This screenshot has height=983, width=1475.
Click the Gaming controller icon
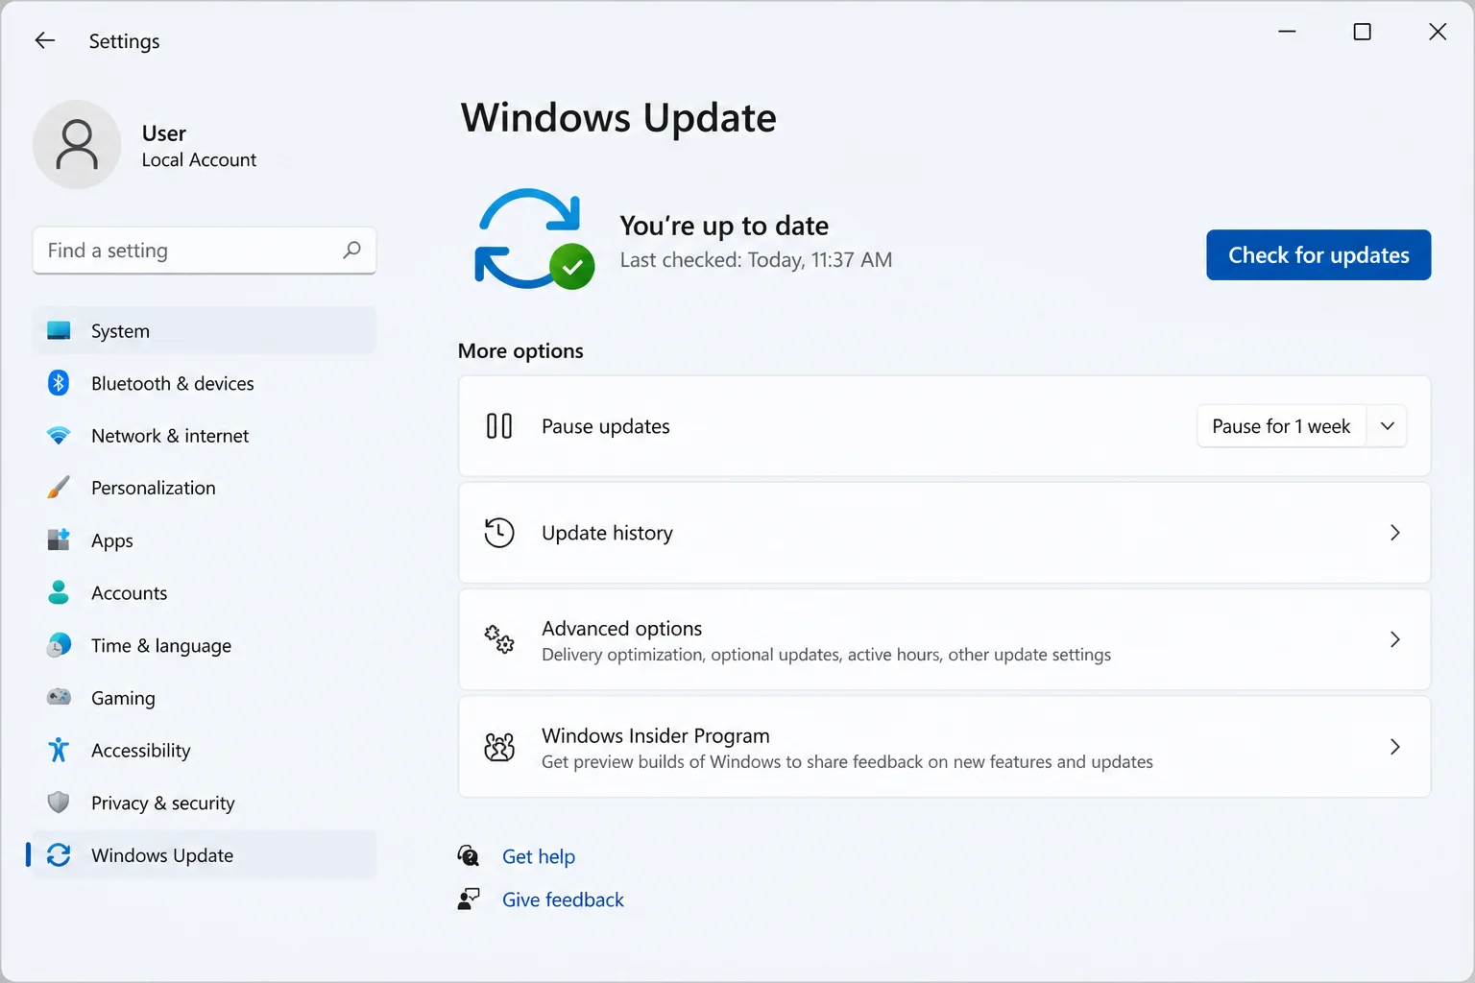pos(59,697)
